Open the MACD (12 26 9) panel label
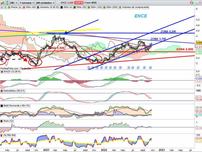Screen dimensions: 202x152 12,71
